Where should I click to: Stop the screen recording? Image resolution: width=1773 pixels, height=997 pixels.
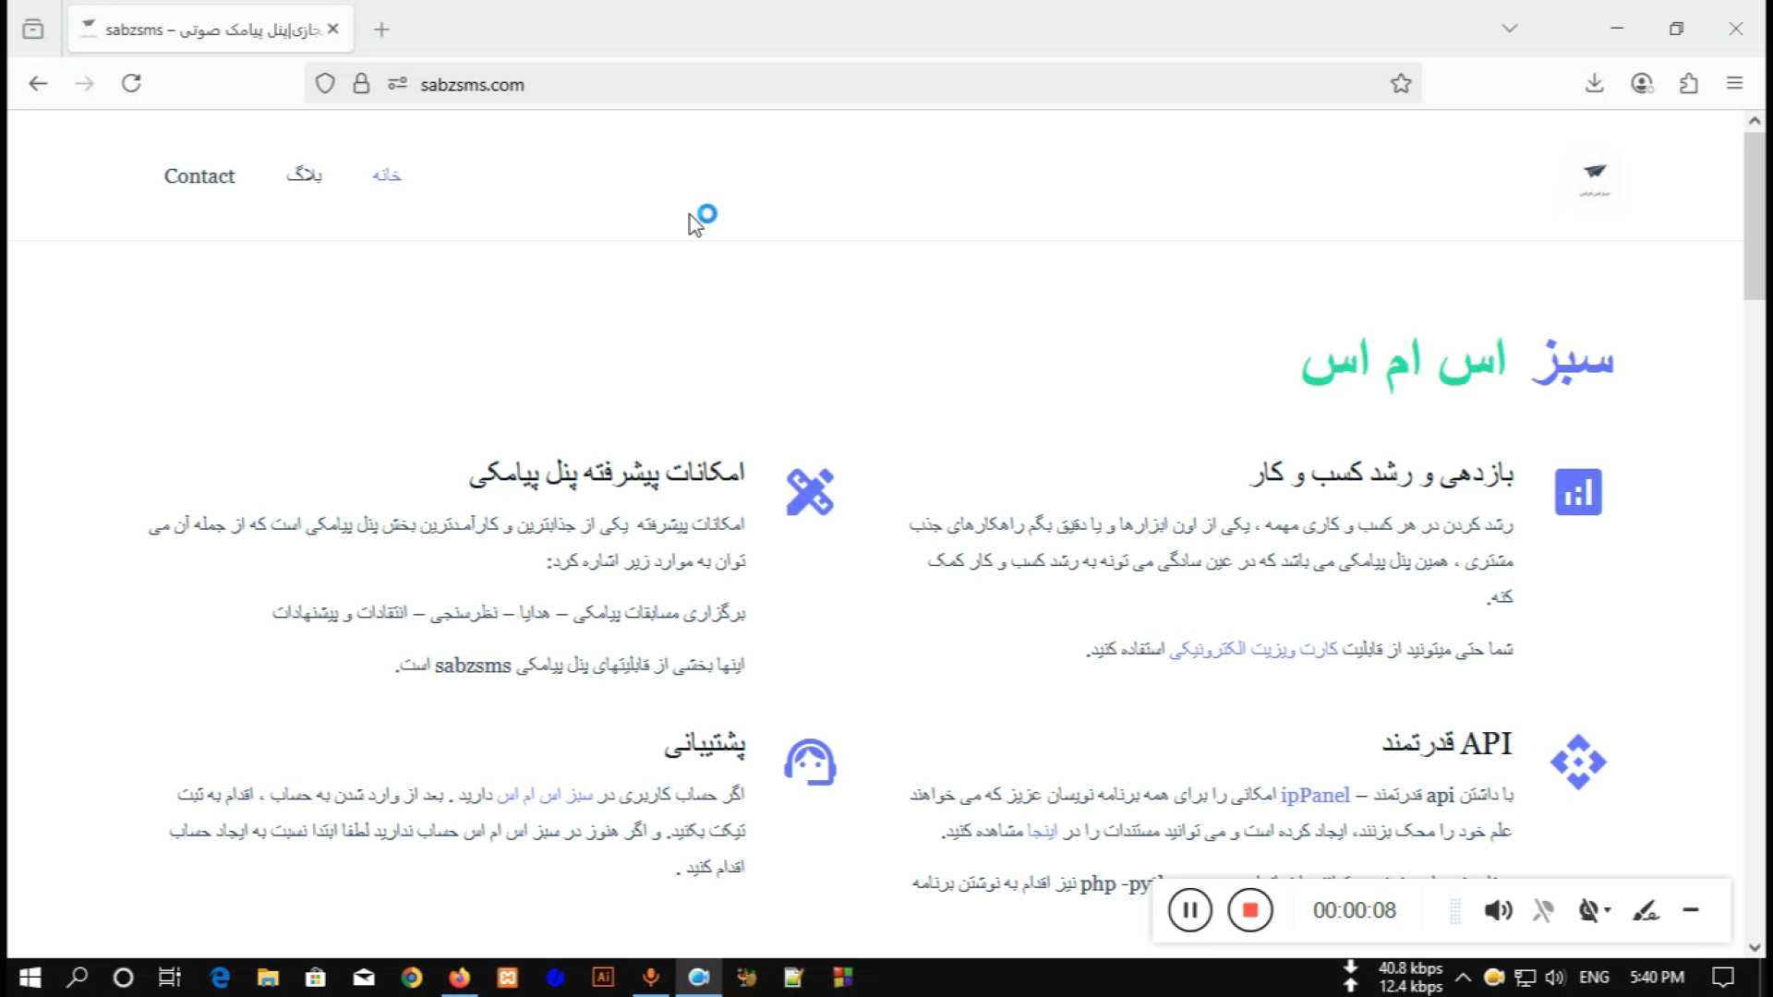click(1249, 910)
